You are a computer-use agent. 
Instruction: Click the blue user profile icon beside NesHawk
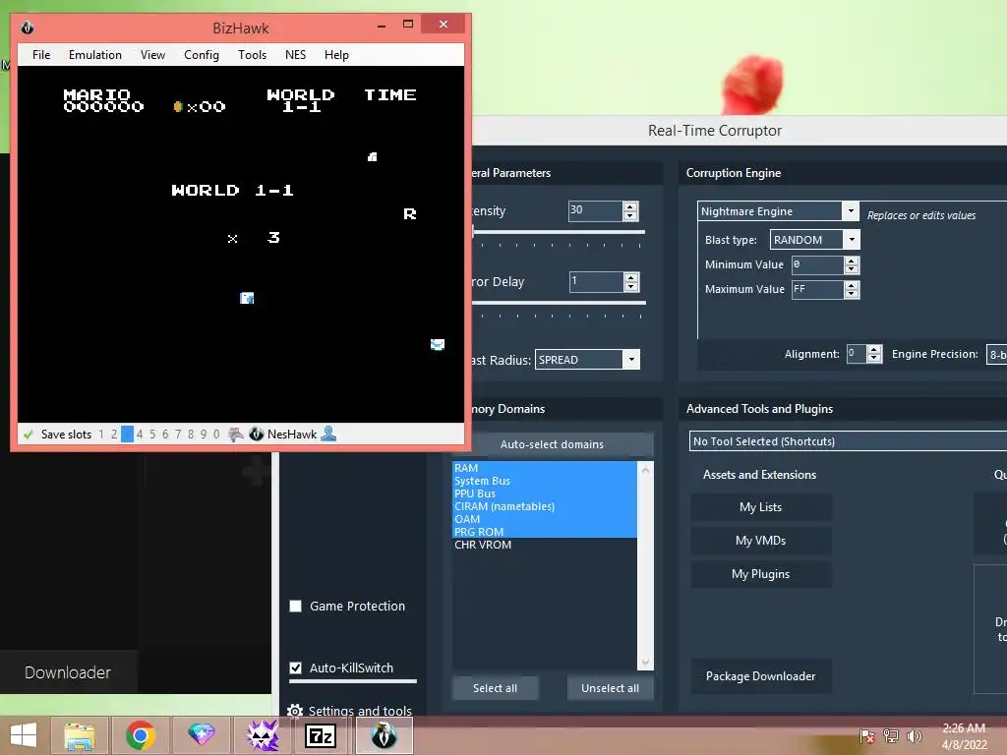tap(328, 434)
